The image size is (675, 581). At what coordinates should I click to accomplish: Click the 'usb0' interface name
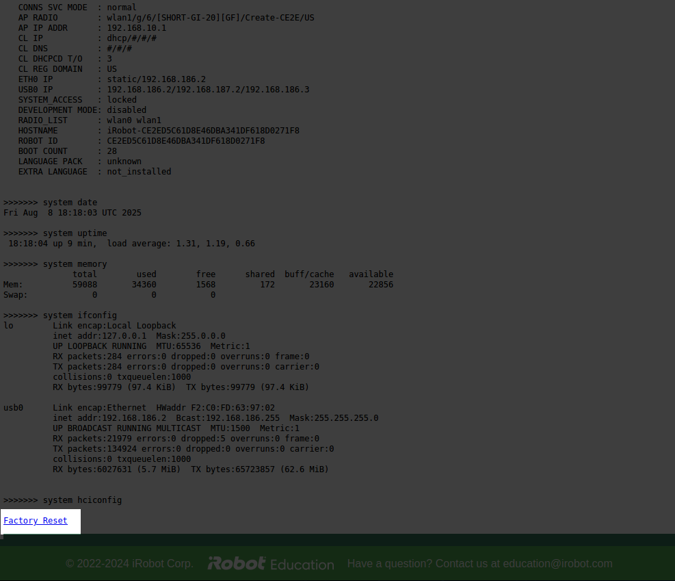(x=14, y=408)
